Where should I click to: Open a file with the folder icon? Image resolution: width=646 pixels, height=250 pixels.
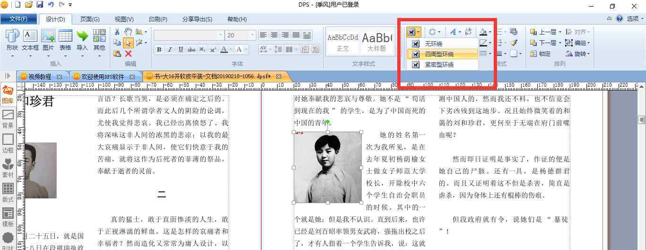click(29, 5)
